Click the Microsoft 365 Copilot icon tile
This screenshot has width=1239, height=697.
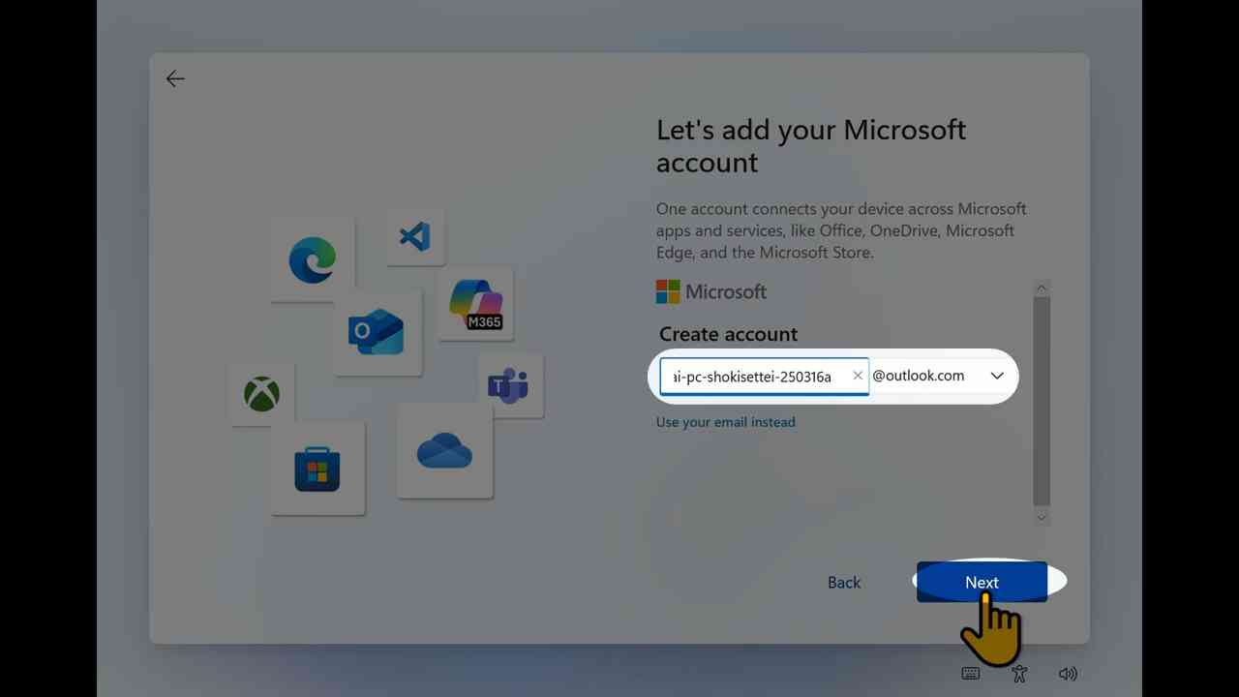coord(475,305)
